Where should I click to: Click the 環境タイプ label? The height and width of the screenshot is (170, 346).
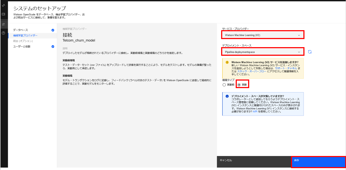point(228,80)
